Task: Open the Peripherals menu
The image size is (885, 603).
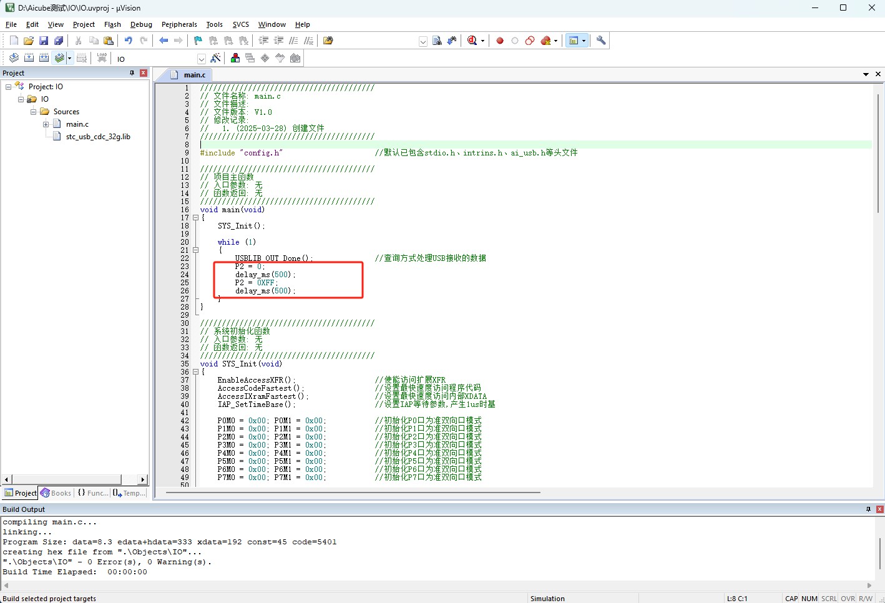Action: (x=179, y=24)
